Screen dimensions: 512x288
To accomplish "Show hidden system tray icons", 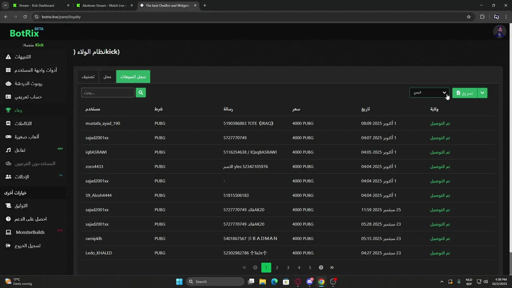I will [442, 282].
